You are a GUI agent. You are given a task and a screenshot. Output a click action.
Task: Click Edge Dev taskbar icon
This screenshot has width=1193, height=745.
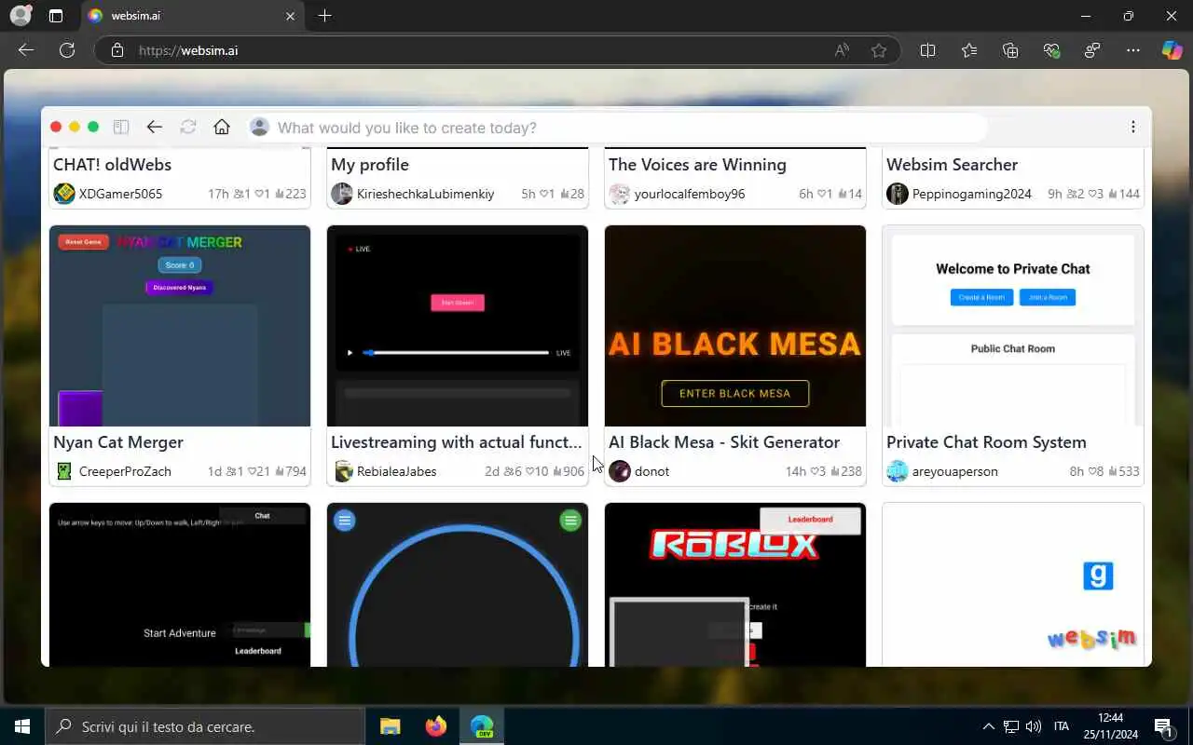point(482,726)
